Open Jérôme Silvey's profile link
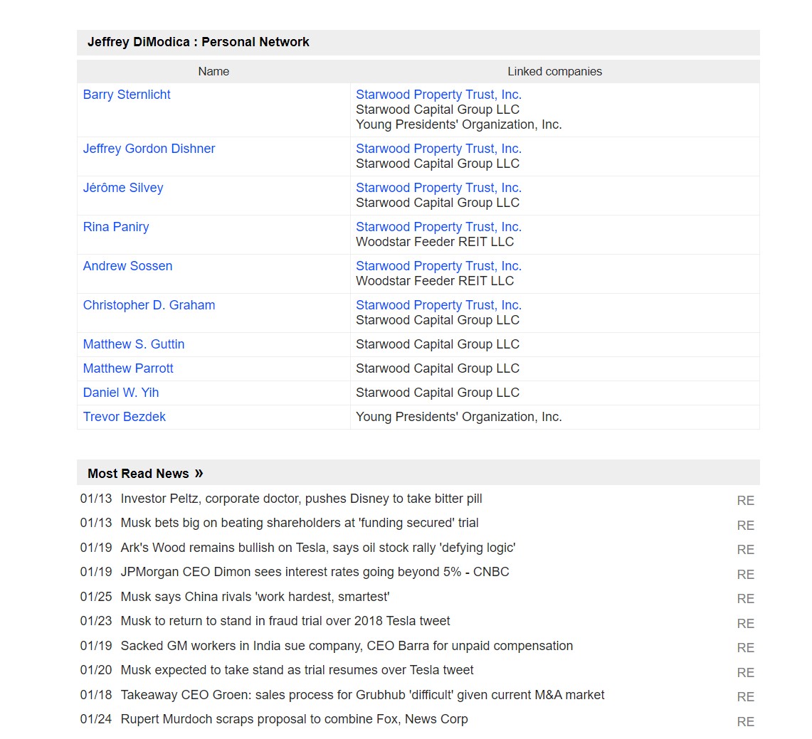The height and width of the screenshot is (739, 812). pyautogui.click(x=122, y=188)
